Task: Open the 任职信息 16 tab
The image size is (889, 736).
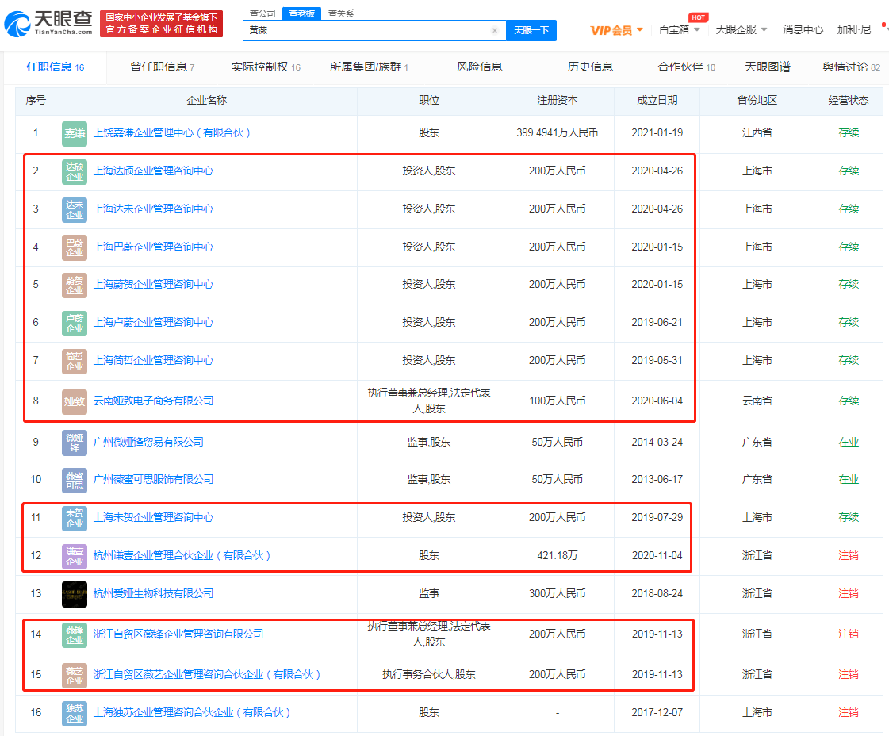Action: pos(55,67)
